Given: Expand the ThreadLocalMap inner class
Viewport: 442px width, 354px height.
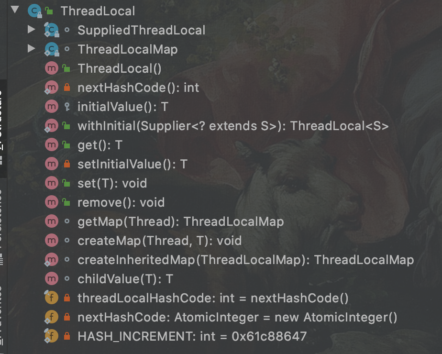Looking at the screenshot, I should (31, 48).
